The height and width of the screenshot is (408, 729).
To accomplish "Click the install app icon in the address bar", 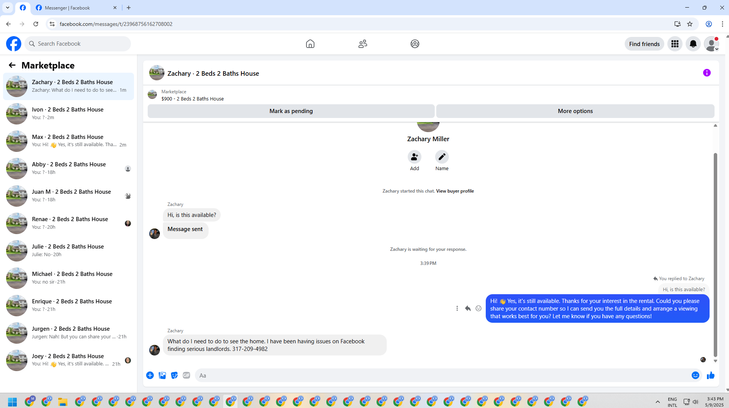I will tap(678, 24).
